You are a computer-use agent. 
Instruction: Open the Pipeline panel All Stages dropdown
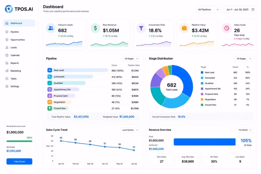pyautogui.click(x=132, y=59)
